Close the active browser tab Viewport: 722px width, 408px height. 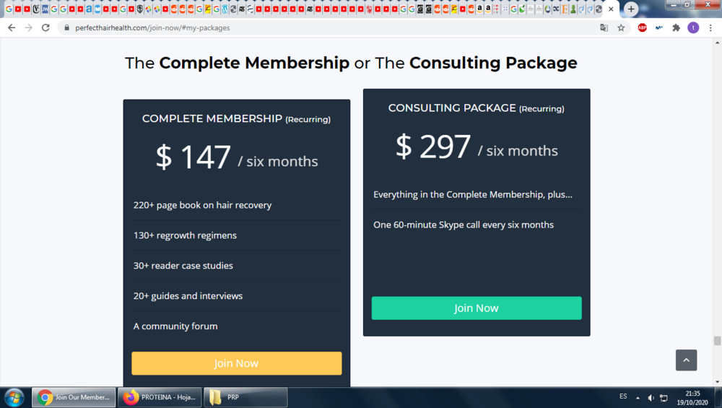point(611,9)
